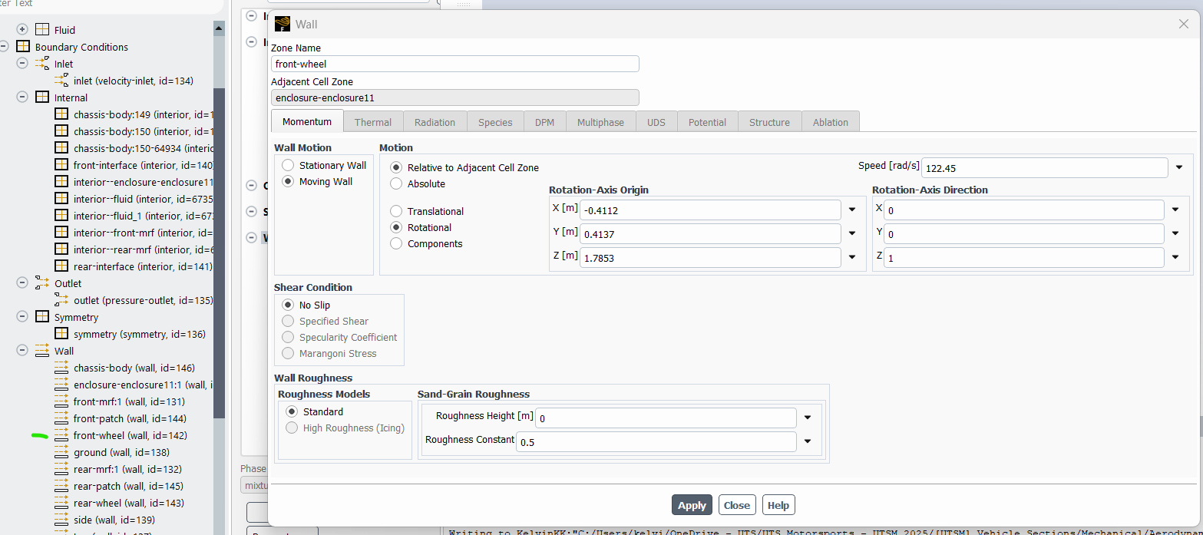Click the chassis-body wall icon
This screenshot has width=1203, height=535.
tap(61, 368)
